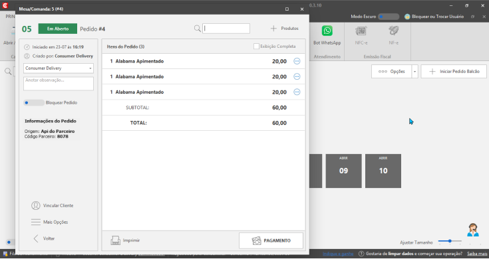Open options for second Alabama Apimentado item
Screen dimensions: 489x259
(x=297, y=76)
